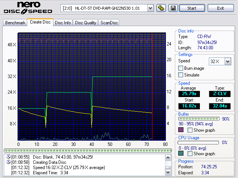Open the Disc Info tab

[x=63, y=23]
